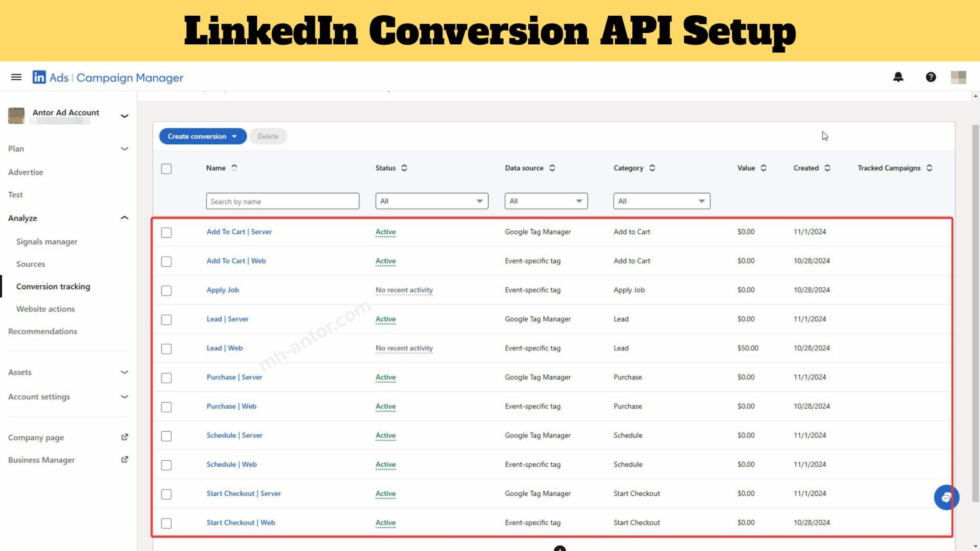Open Company page external link icon
Screen dimensions: 980x551
124,437
